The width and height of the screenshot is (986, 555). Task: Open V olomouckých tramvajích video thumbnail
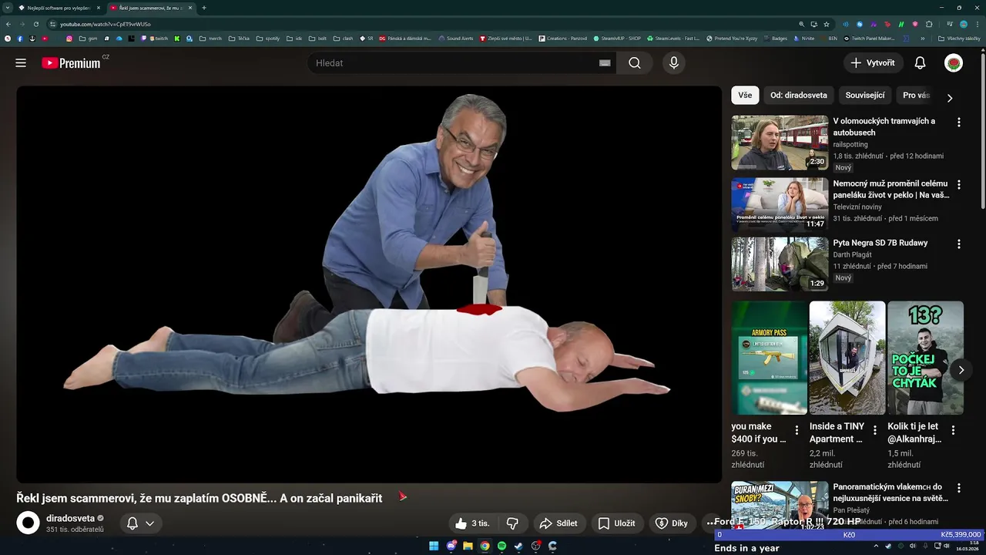[x=780, y=143]
